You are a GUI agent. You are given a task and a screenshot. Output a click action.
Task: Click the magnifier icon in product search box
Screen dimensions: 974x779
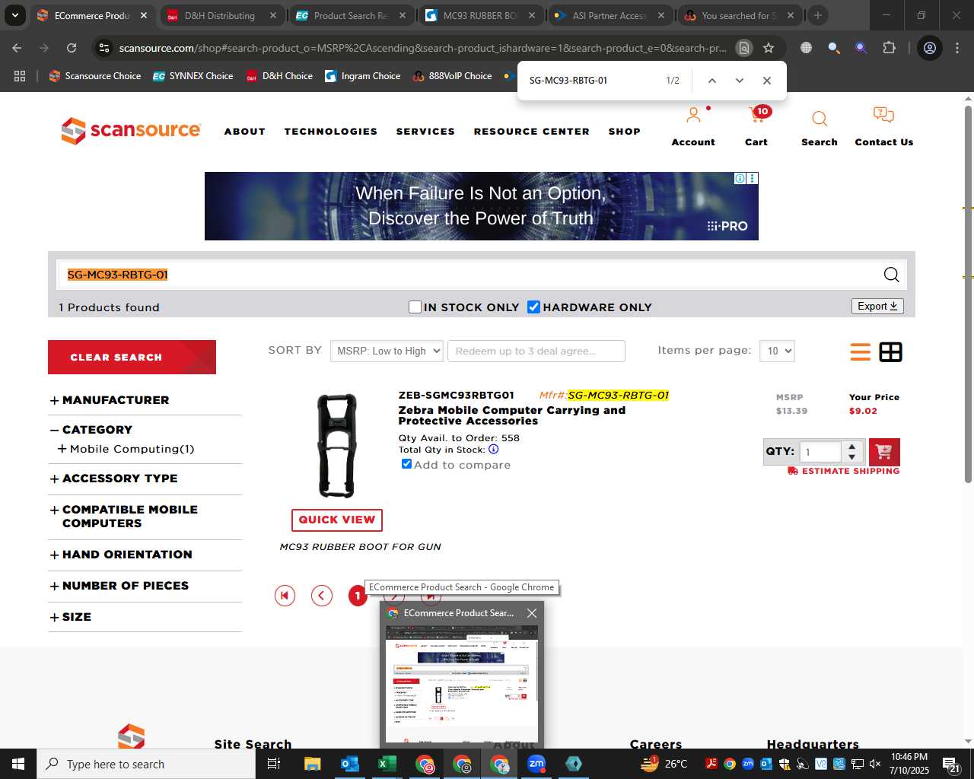[891, 275]
